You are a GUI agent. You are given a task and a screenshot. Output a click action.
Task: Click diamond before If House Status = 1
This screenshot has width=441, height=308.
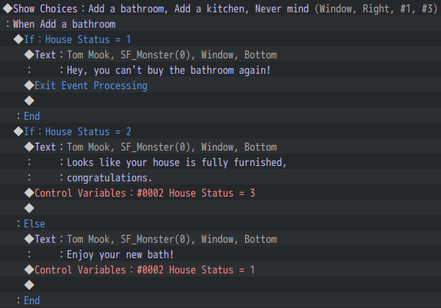(18, 39)
